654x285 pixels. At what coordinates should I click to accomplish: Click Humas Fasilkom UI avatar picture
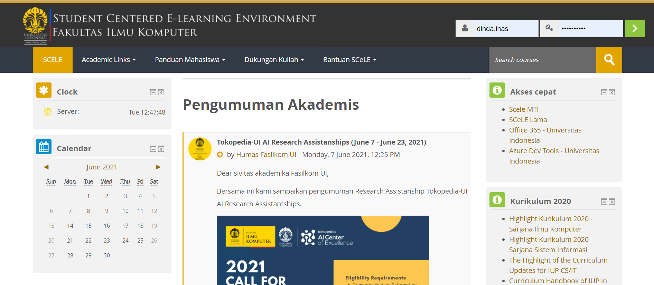coord(200,149)
